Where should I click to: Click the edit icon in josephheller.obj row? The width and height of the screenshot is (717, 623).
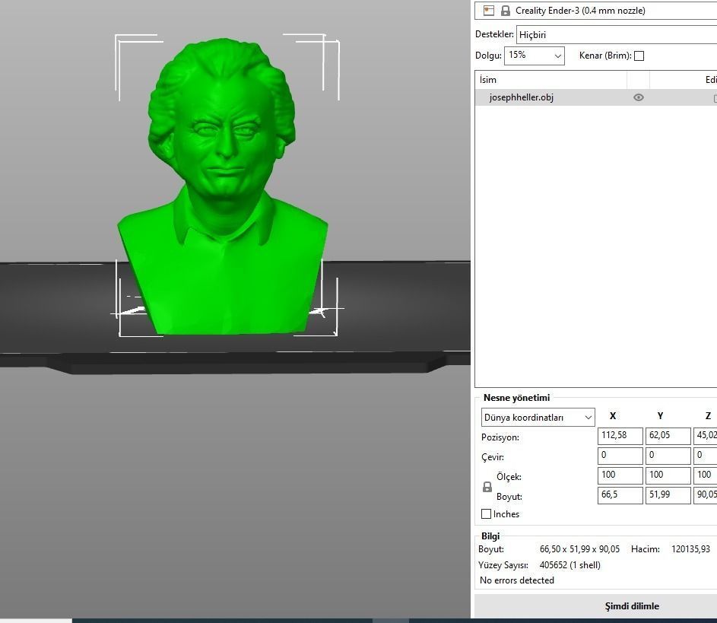click(715, 98)
